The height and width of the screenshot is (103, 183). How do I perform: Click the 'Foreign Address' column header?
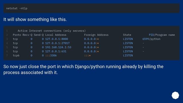96,35
